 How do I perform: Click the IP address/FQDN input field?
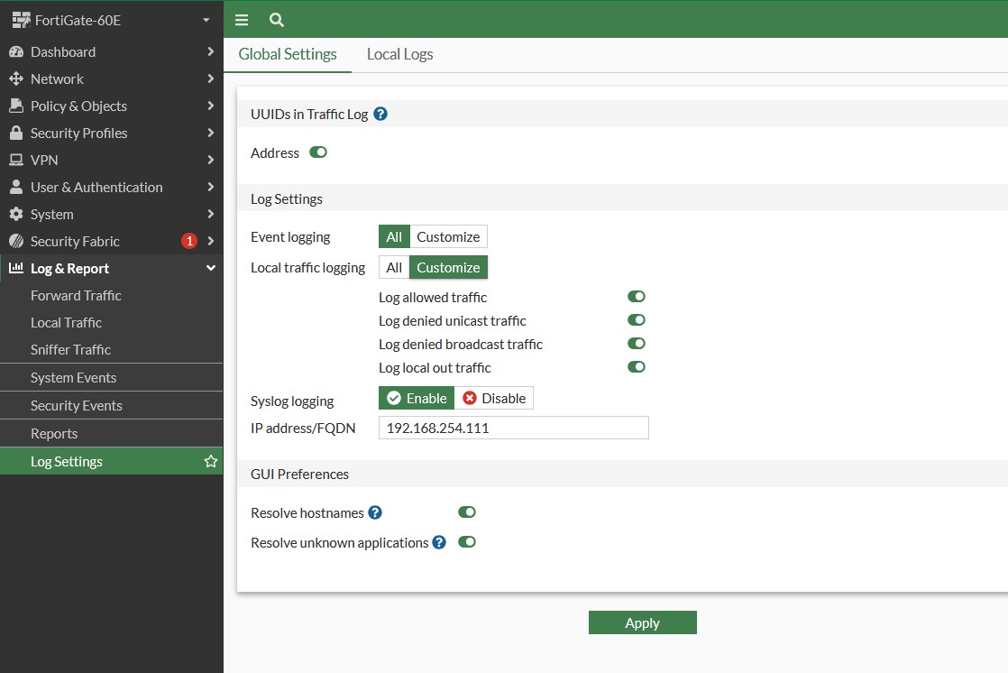(513, 428)
